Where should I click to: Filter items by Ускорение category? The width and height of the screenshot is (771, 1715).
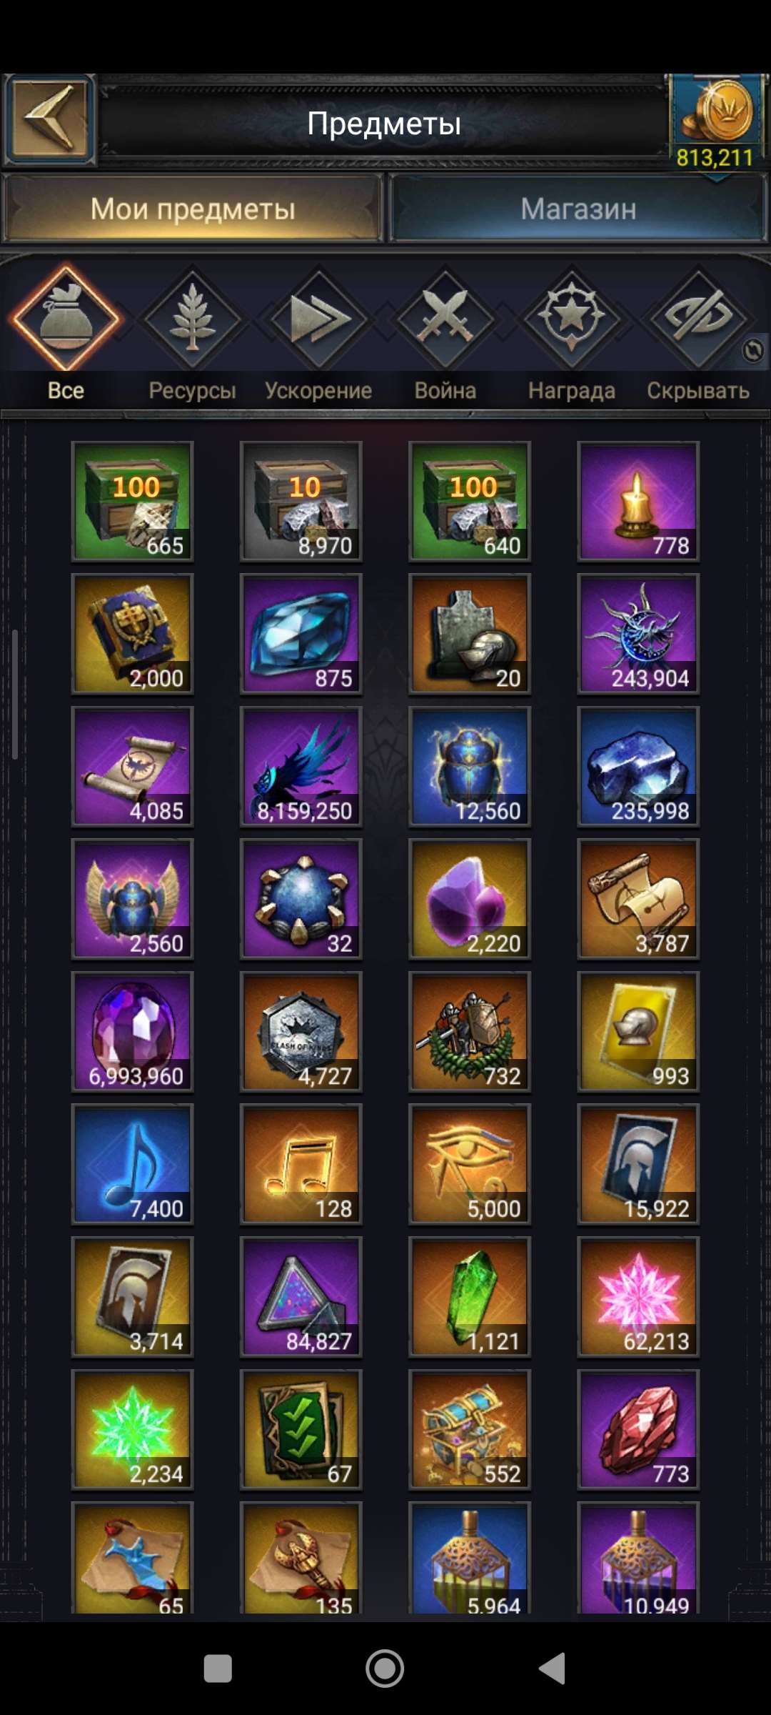pos(318,334)
